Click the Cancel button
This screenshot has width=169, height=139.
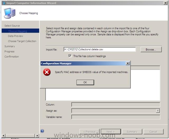pos(153,132)
